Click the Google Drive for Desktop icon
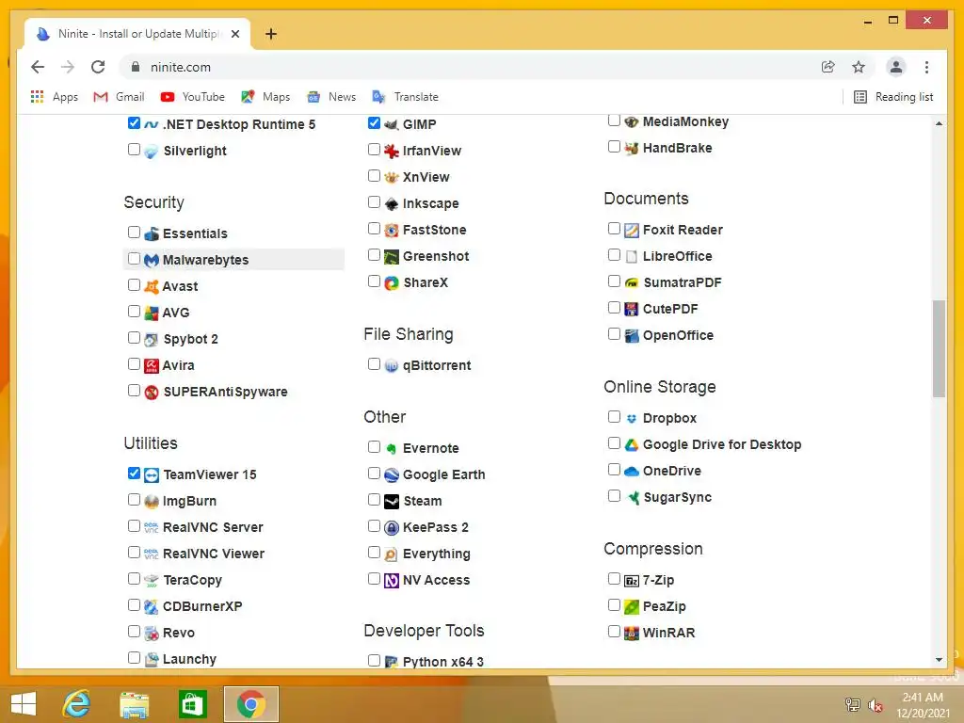The image size is (964, 723). click(632, 445)
